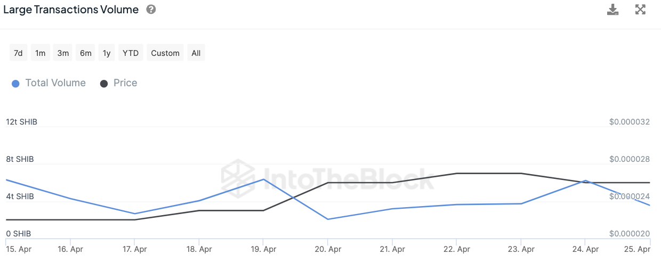Click the download chart icon
The height and width of the screenshot is (262, 661).
613,10
